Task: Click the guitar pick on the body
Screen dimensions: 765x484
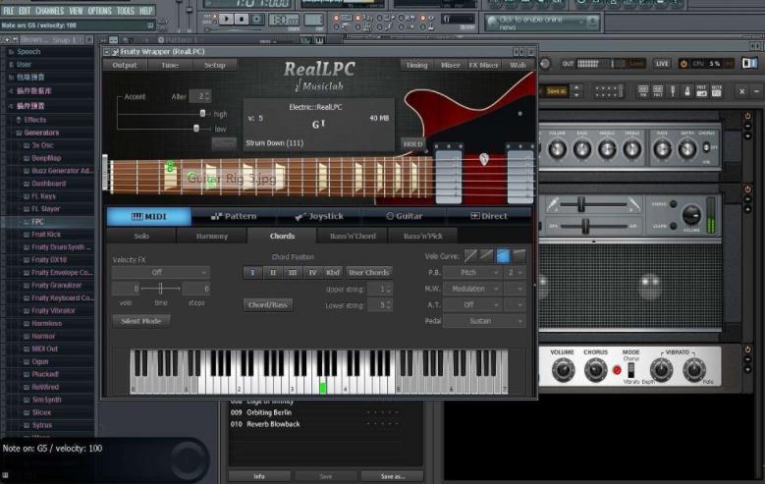Action: pos(483,159)
